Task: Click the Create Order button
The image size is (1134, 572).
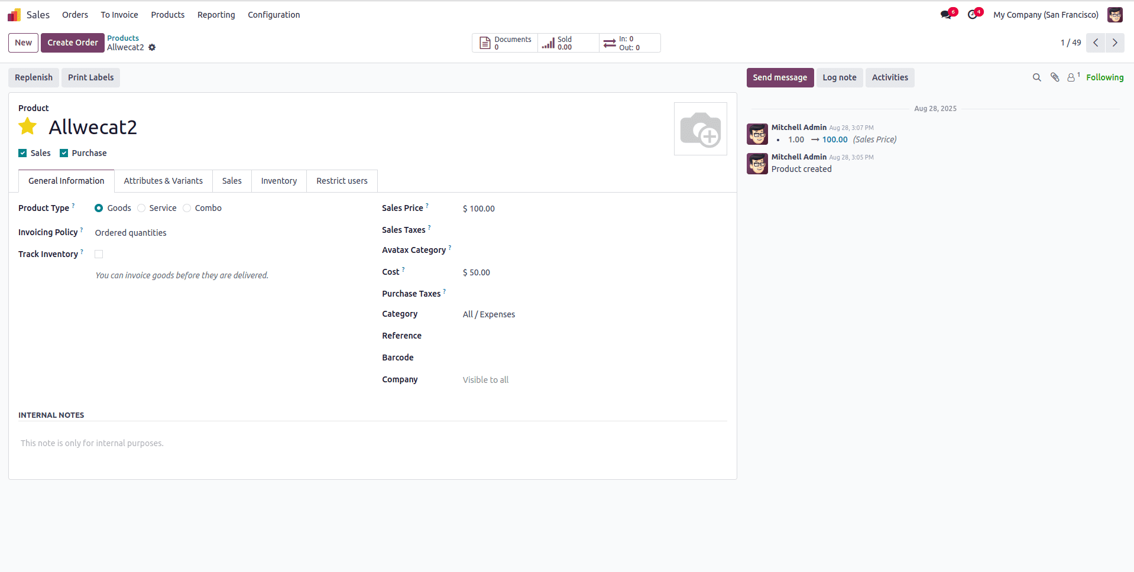Action: (x=73, y=43)
